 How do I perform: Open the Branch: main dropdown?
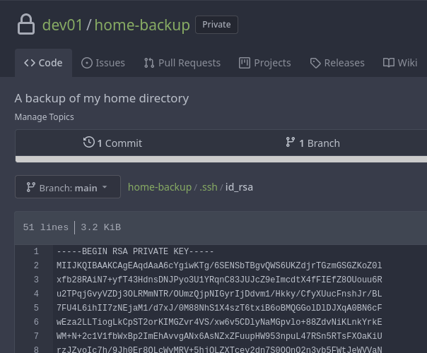[67, 187]
